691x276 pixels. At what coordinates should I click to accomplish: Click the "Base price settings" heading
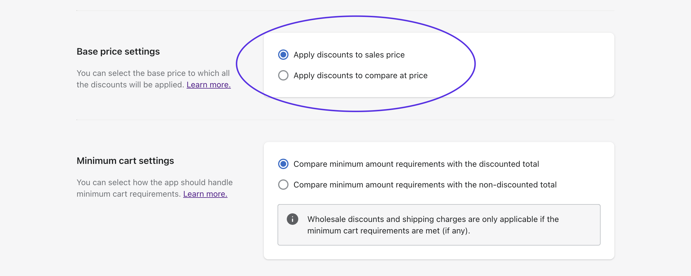(118, 51)
